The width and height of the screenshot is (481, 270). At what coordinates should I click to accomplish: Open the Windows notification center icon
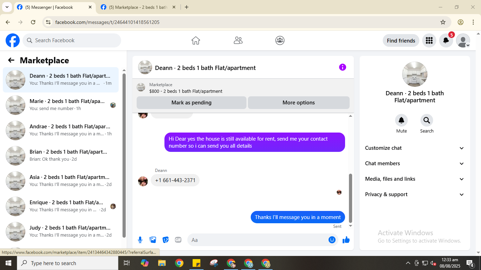click(470, 263)
